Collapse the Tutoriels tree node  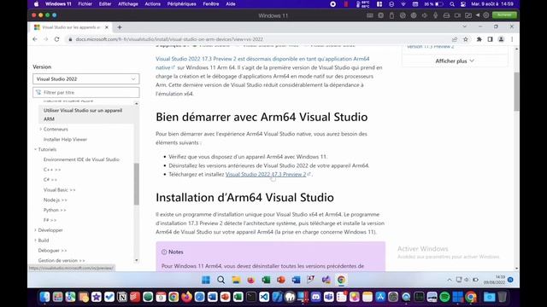(x=35, y=149)
